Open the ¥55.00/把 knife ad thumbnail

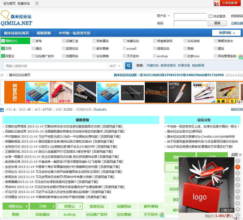click(156, 92)
